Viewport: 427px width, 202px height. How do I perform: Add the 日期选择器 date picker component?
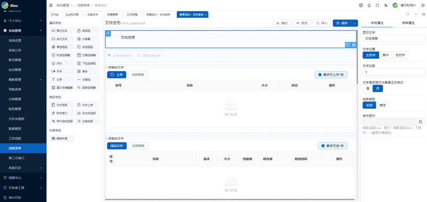[x=87, y=55]
